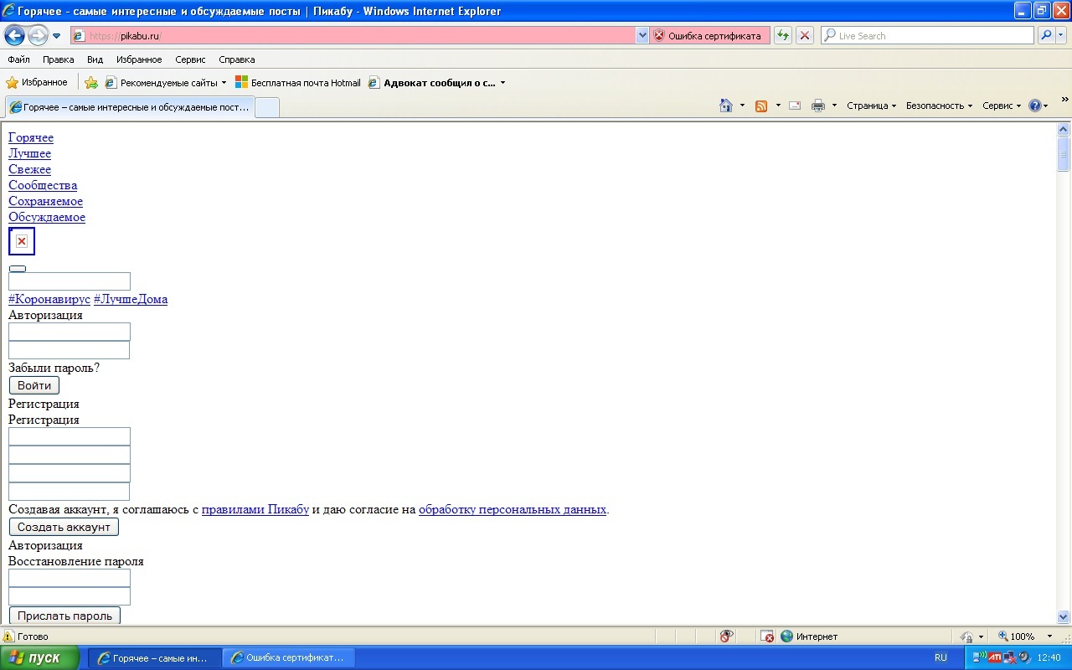Image resolution: width=1072 pixels, height=670 pixels.
Task: Click the Refresh page button
Action: coord(783,35)
